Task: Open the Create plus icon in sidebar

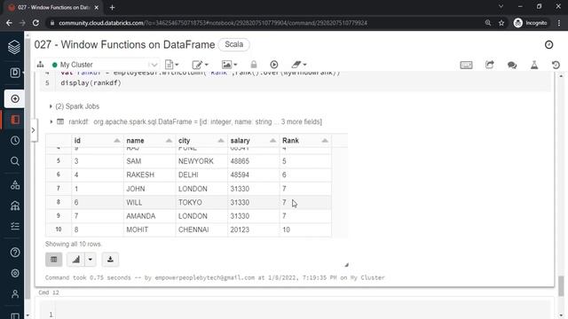Action: (x=15, y=98)
